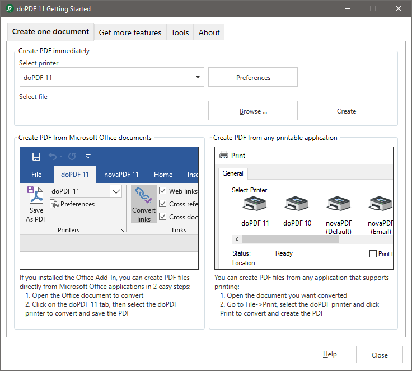Select the Home ribbon tab in the preview
The image size is (412, 371).
163,175
